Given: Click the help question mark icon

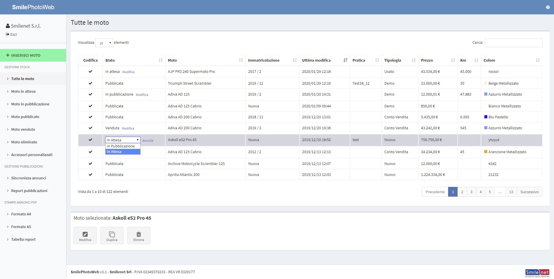Looking at the screenshot, I should point(548,7).
